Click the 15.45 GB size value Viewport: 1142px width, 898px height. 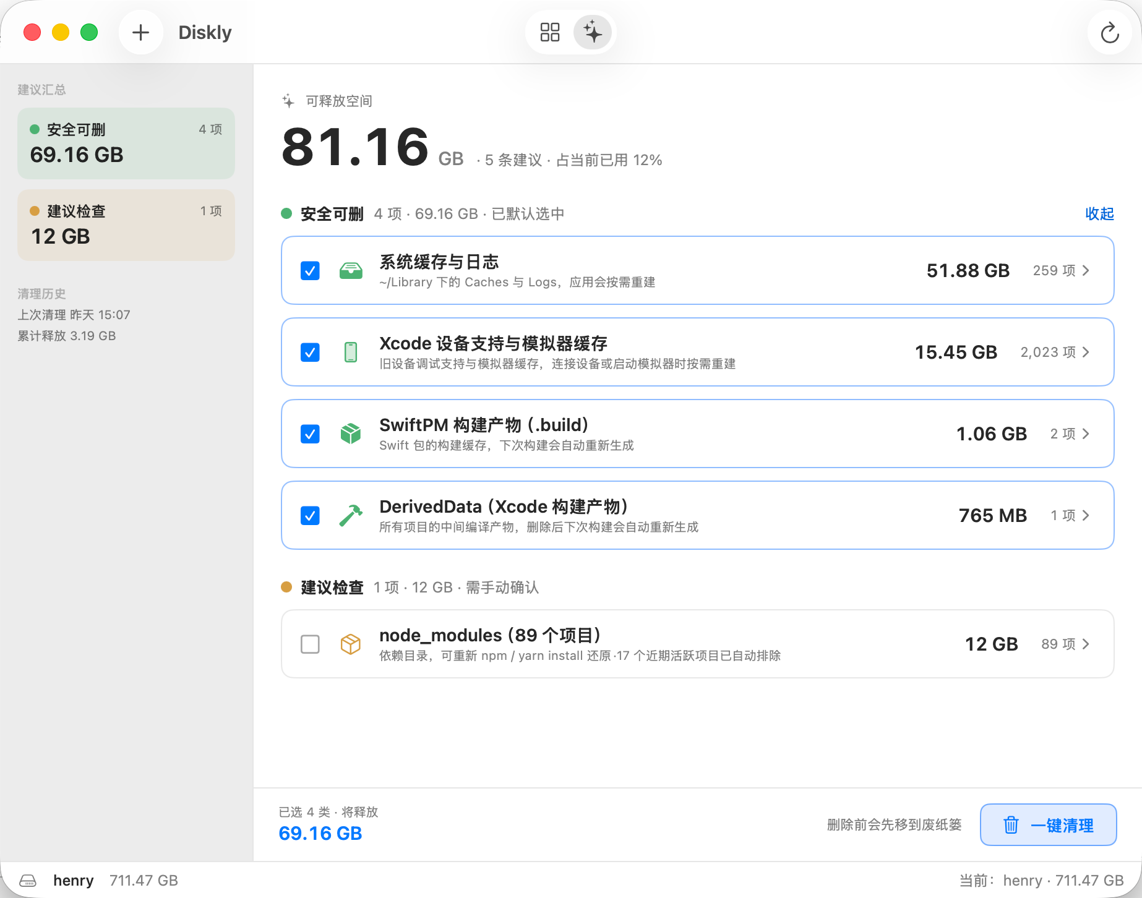[956, 352]
